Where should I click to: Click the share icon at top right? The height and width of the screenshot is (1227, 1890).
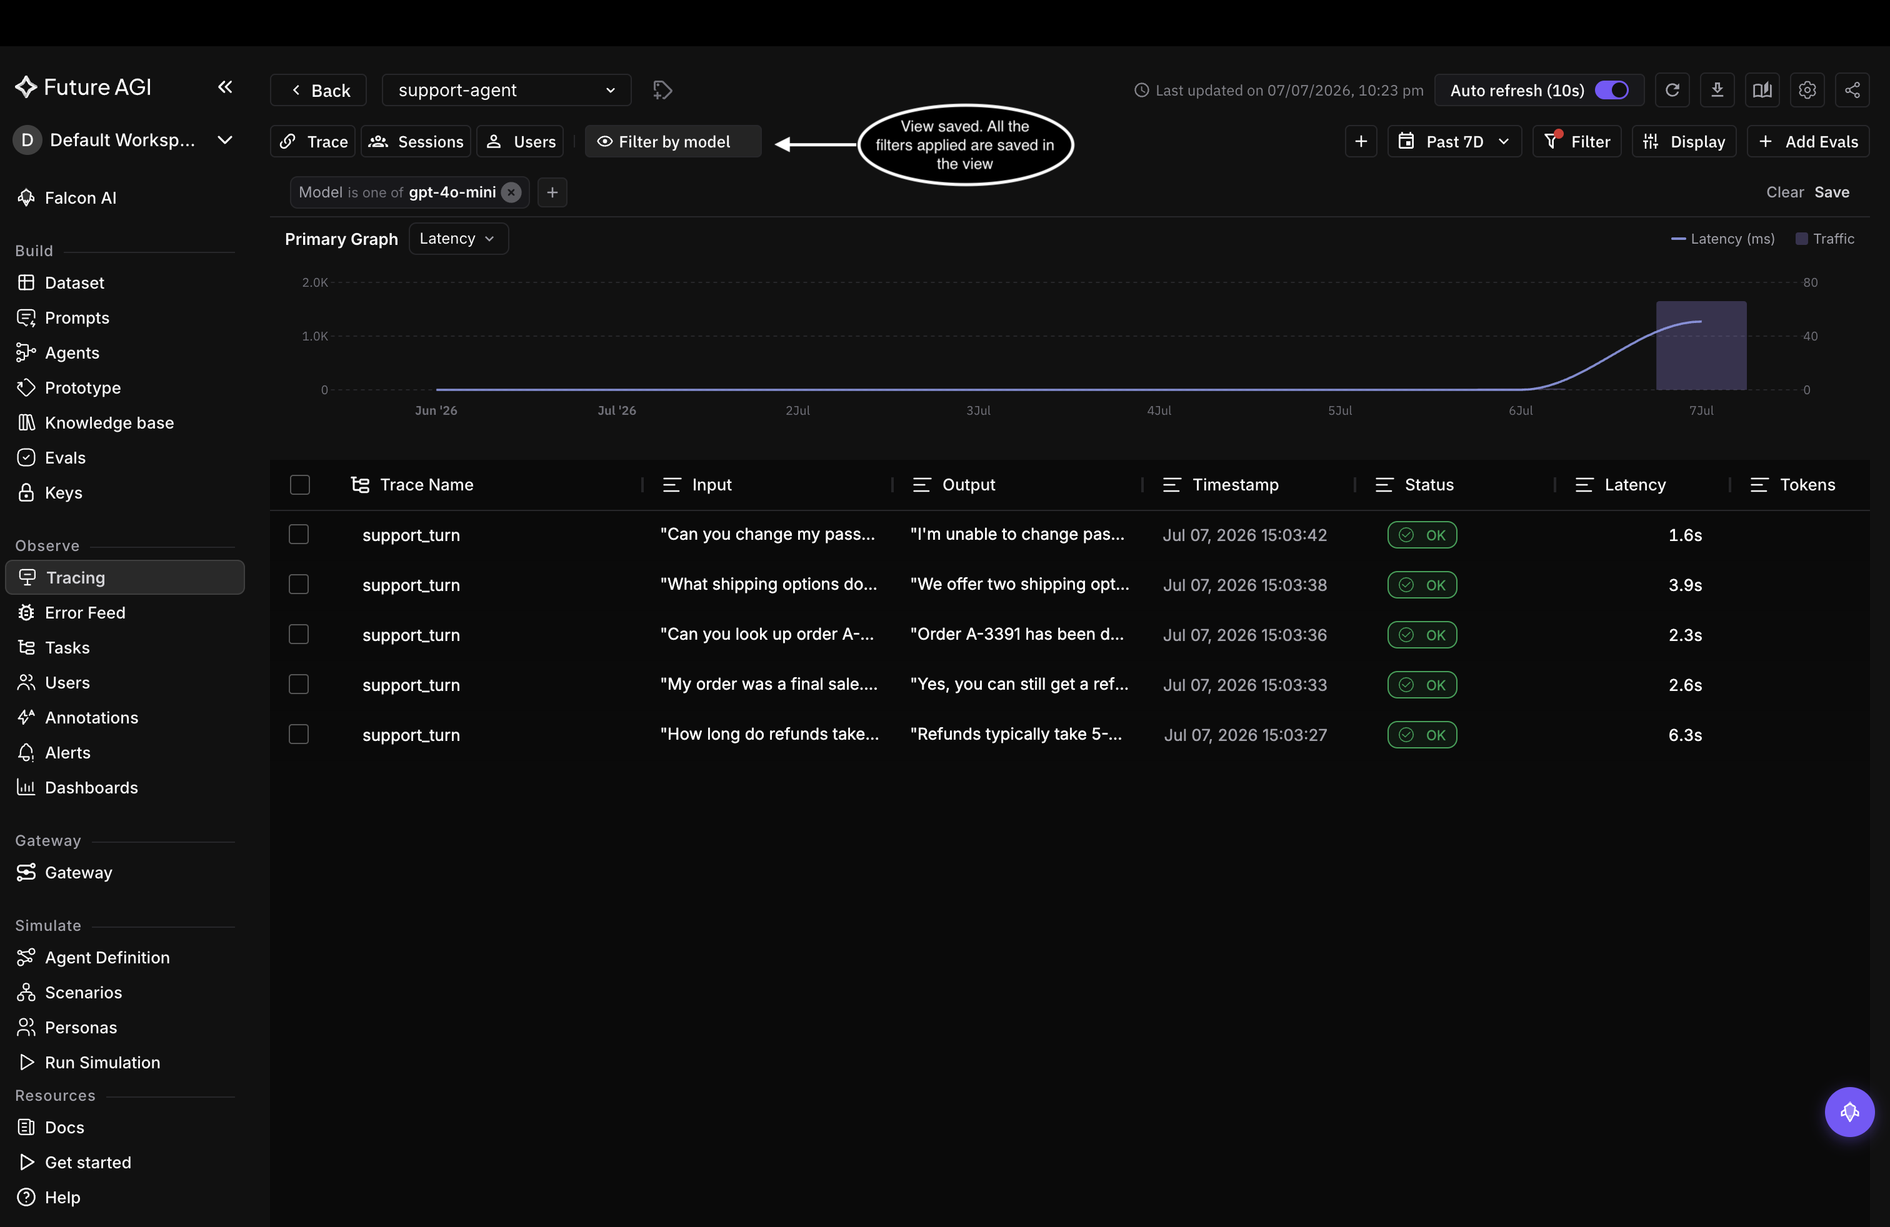click(x=1852, y=90)
